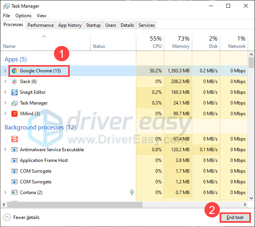Expand the Slack process group
255x227 pixels.
click(x=5, y=82)
